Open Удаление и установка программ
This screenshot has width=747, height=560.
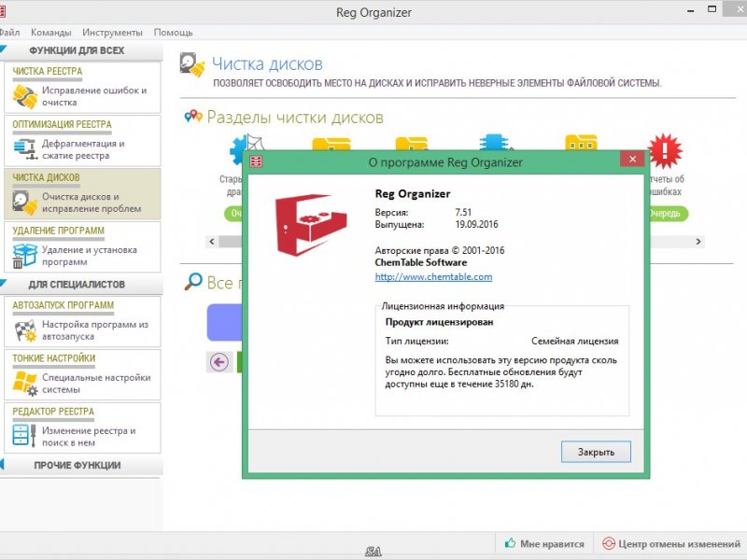89,256
